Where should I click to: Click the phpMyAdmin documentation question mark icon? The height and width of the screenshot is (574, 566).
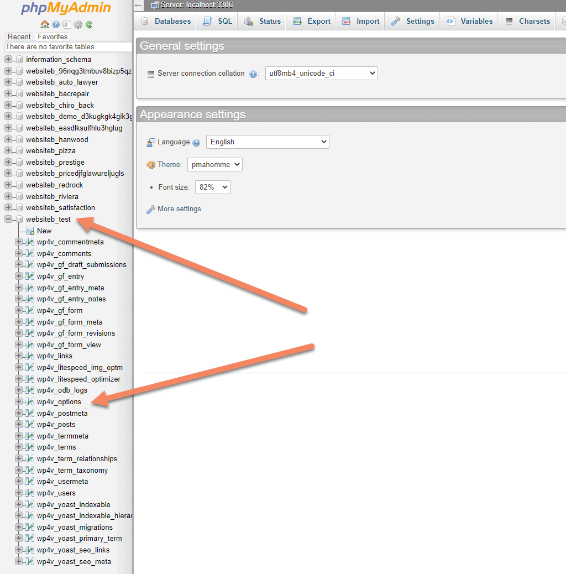coord(56,25)
